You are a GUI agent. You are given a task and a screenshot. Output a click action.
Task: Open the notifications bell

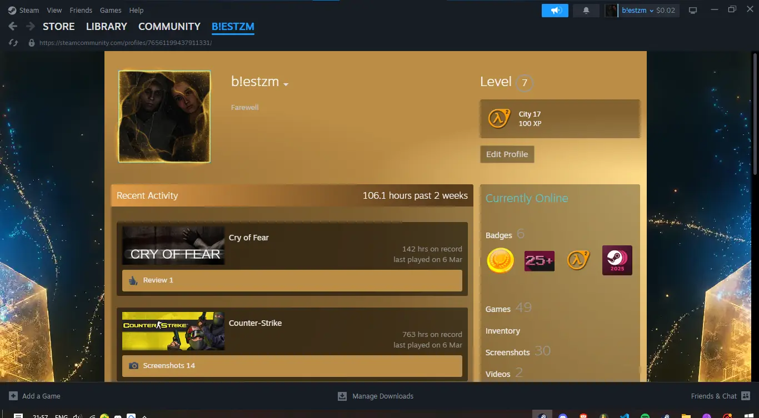[x=586, y=10]
